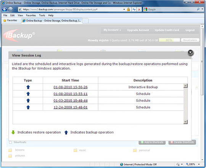
Task: Click the Update Credit Card link
Action: tap(167, 30)
